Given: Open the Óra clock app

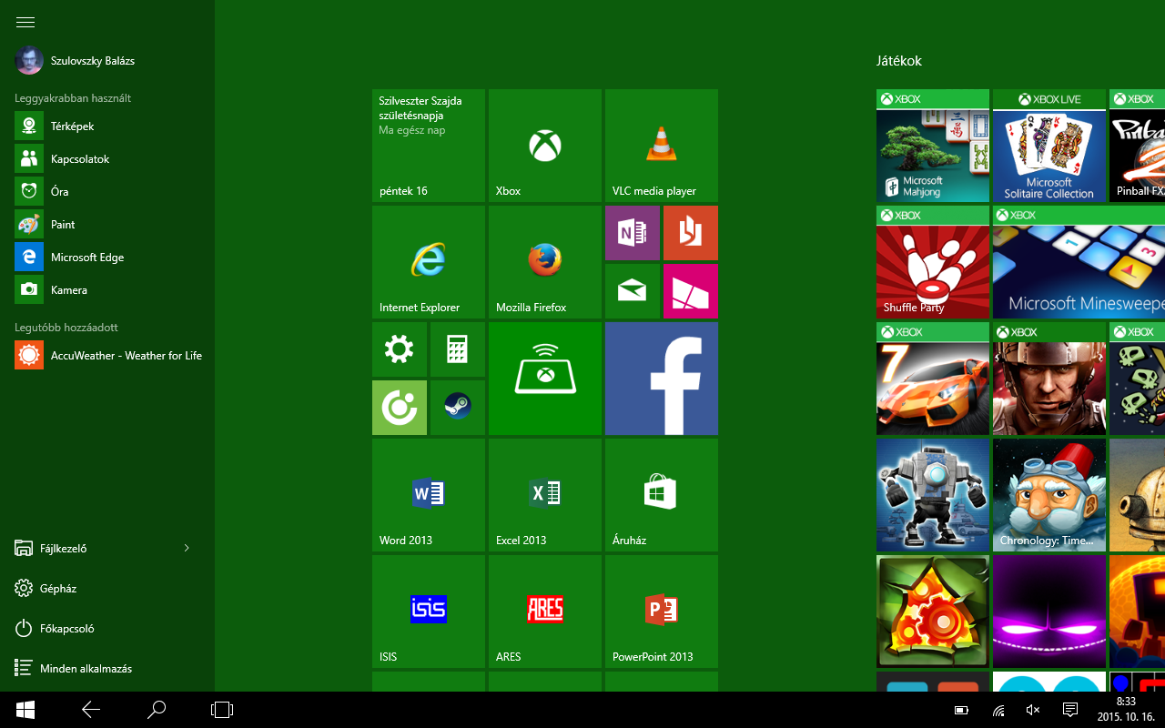Looking at the screenshot, I should 107,191.
